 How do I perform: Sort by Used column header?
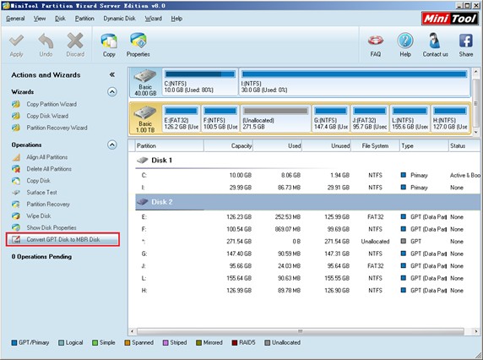[278, 146]
